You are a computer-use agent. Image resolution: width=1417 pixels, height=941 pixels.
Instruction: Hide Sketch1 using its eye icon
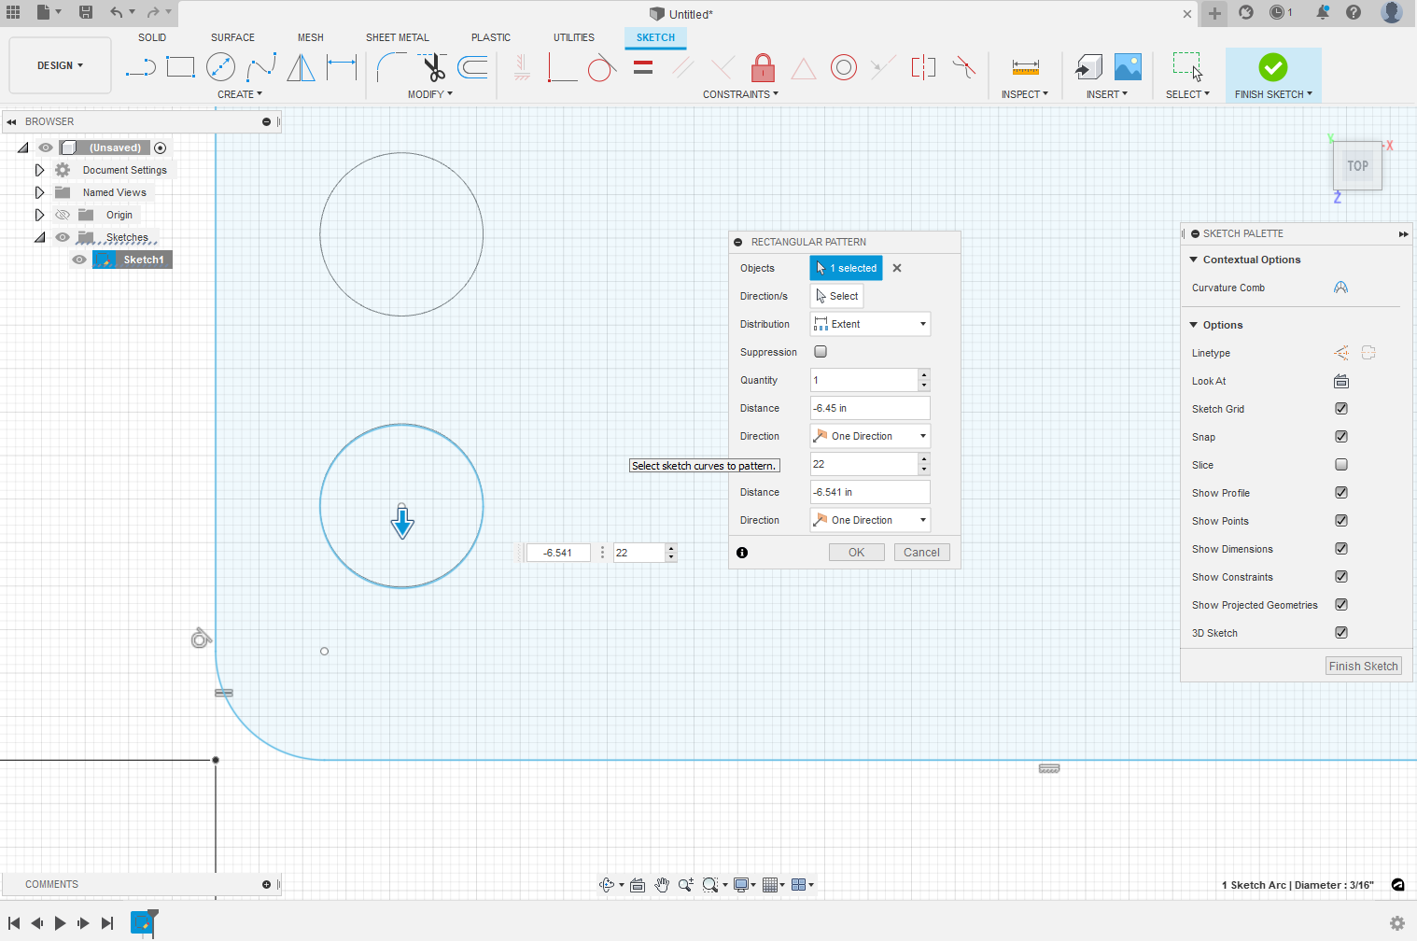tap(79, 260)
